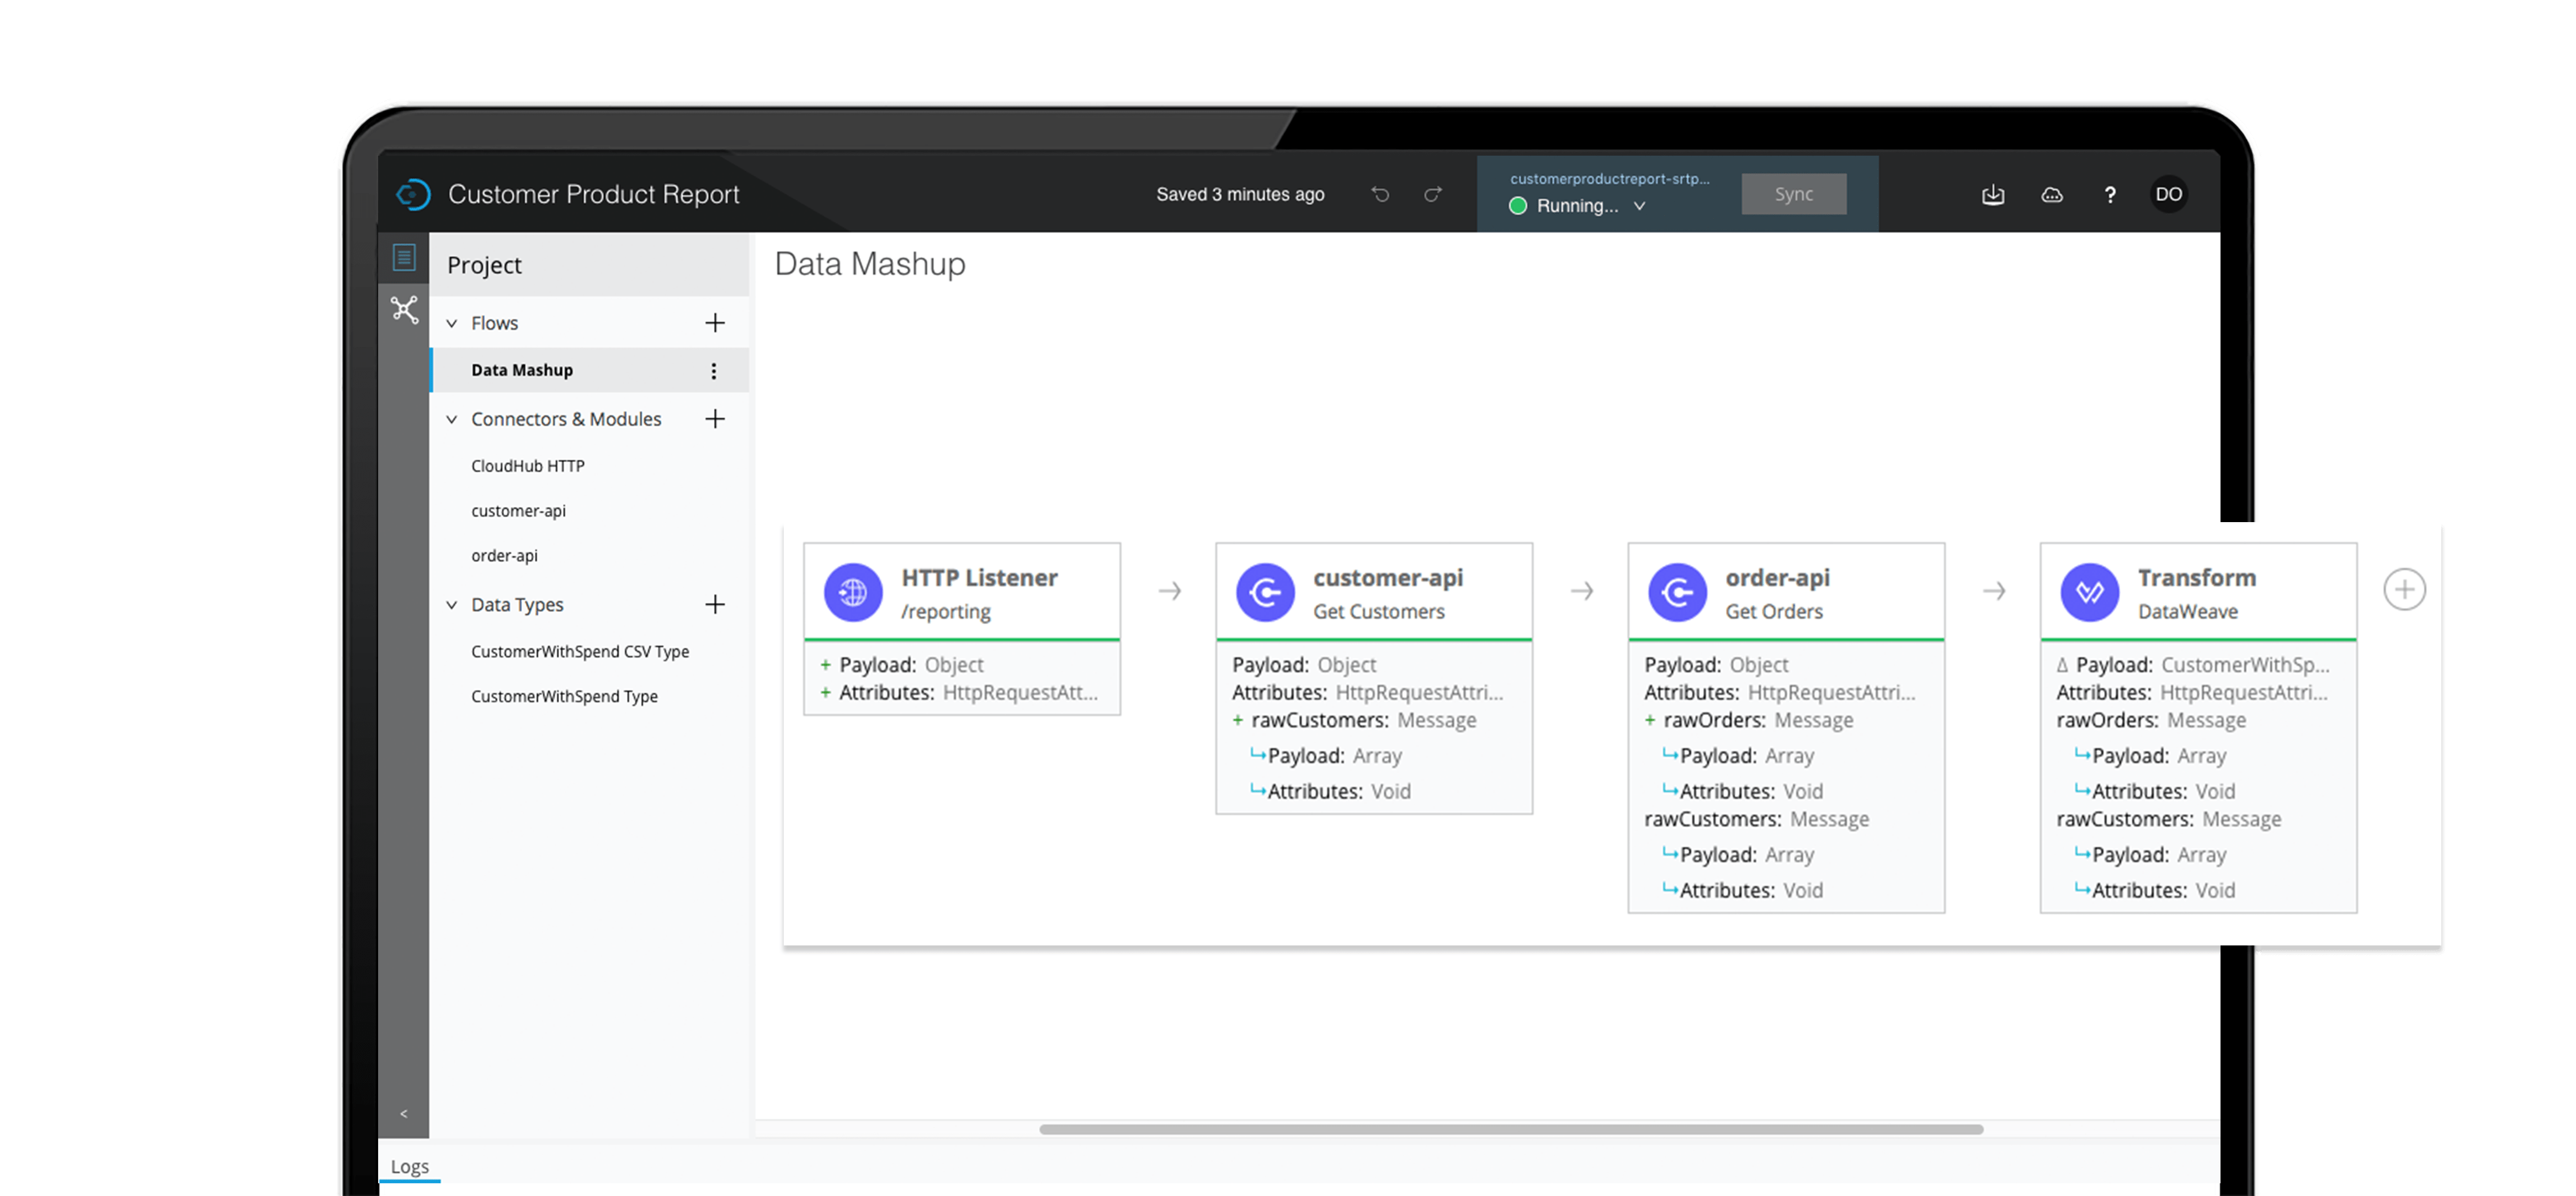Click the undo arrow in the top bar
This screenshot has width=2576, height=1196.
click(1380, 194)
